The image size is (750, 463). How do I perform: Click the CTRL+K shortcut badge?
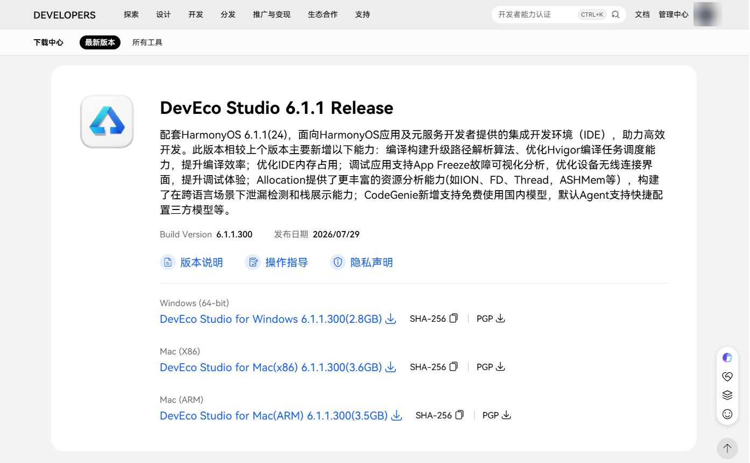coord(592,15)
